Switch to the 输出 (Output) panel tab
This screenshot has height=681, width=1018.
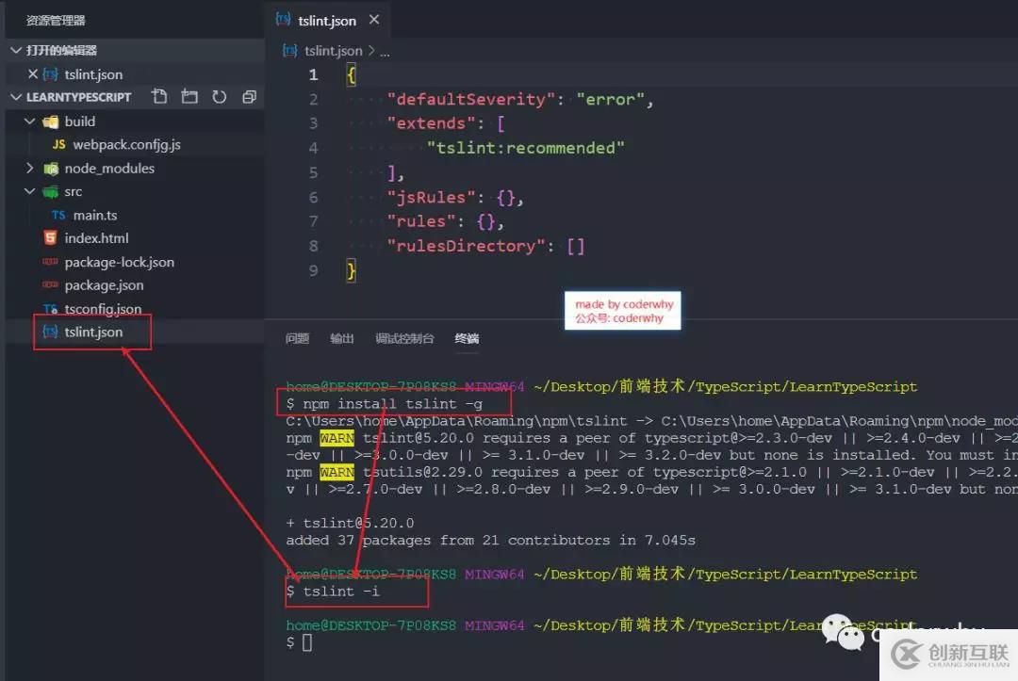pos(342,338)
